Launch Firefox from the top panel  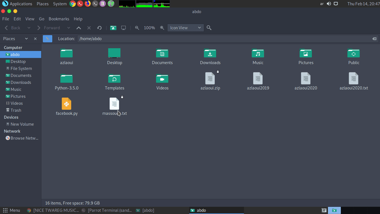click(87, 4)
